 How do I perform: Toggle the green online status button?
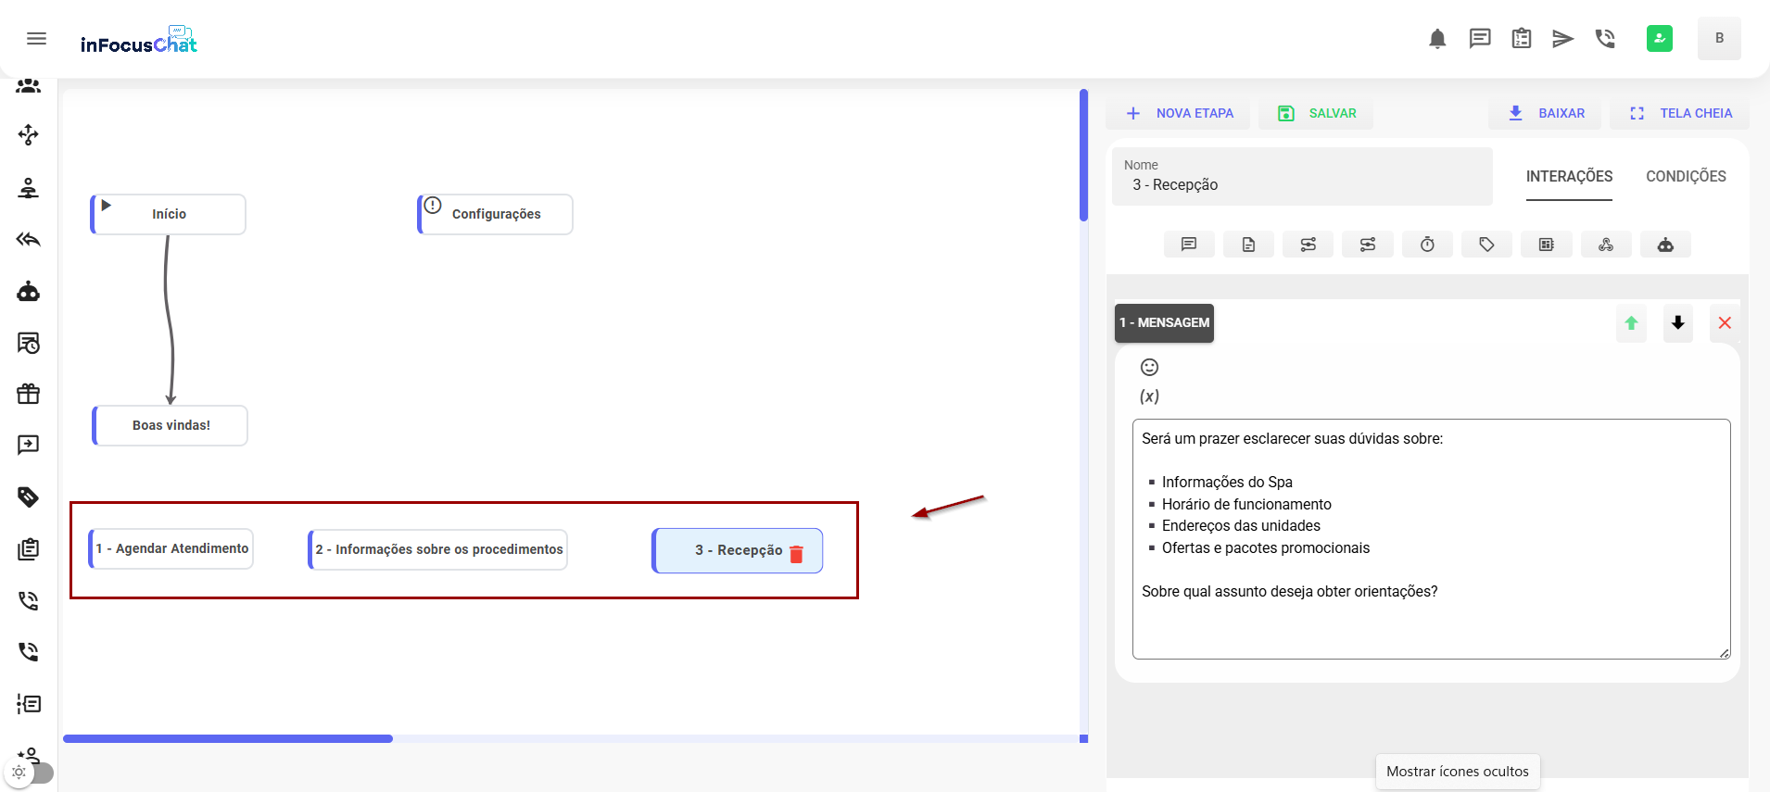pos(1659,39)
